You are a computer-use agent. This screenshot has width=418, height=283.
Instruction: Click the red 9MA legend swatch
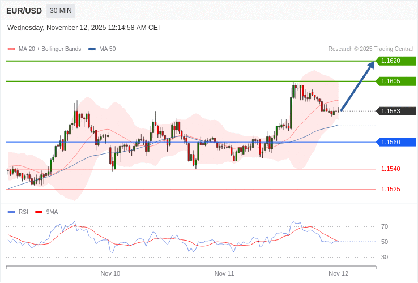pyautogui.click(x=39, y=212)
